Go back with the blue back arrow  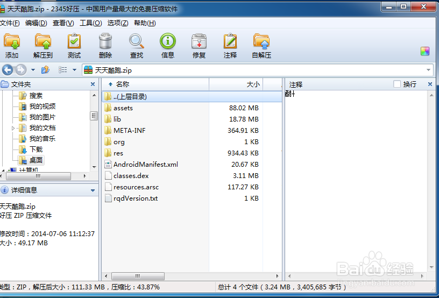(8, 70)
